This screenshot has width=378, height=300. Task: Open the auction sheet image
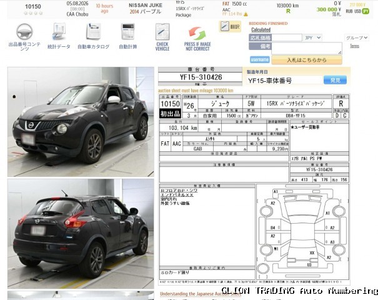254,190
